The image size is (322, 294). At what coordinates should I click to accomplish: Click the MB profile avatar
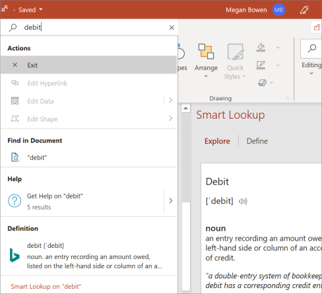pos(278,10)
